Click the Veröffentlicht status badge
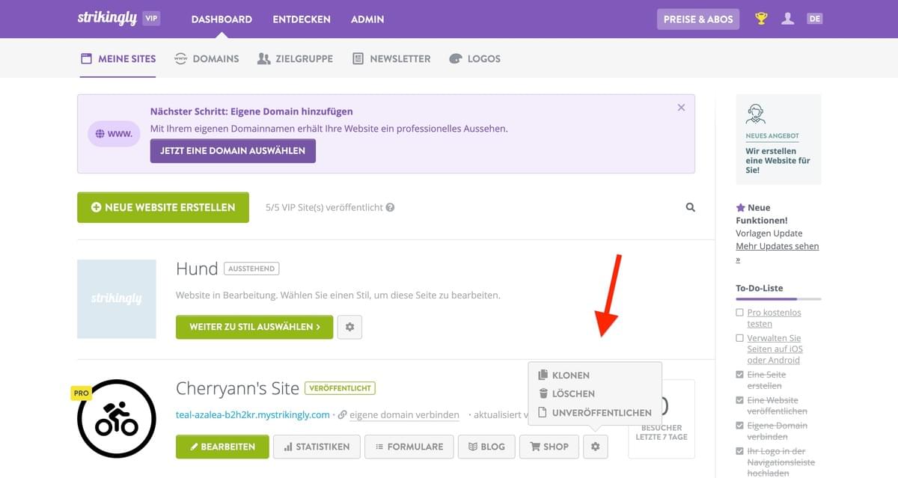The height and width of the screenshot is (478, 898). (x=340, y=388)
